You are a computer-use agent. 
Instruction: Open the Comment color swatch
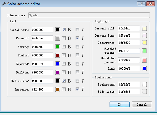[58, 38]
